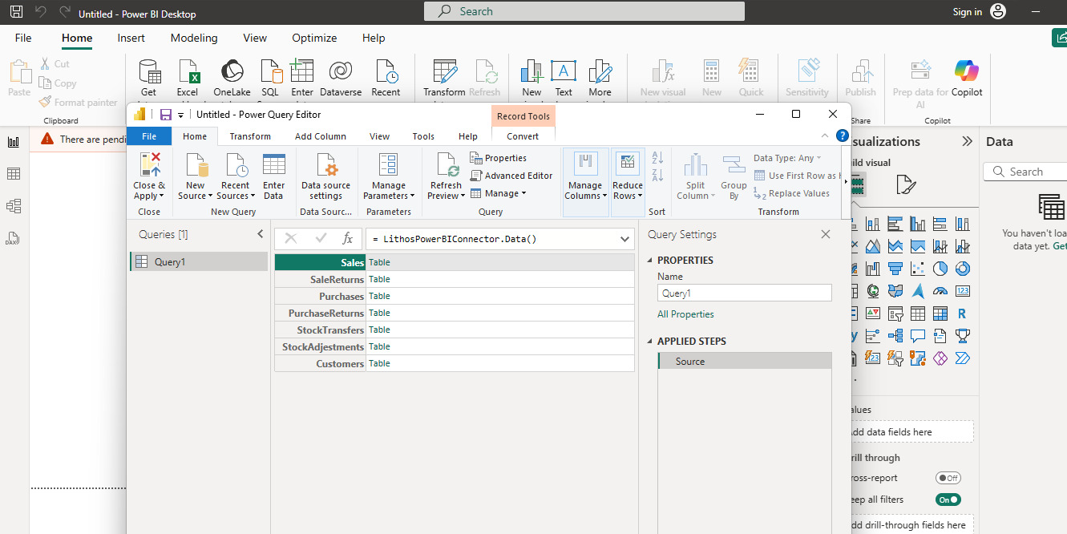Click the Copilot icon in the main ribbon
The image size is (1067, 534).
tap(967, 71)
